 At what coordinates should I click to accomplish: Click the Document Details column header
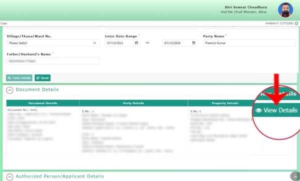(x=43, y=103)
